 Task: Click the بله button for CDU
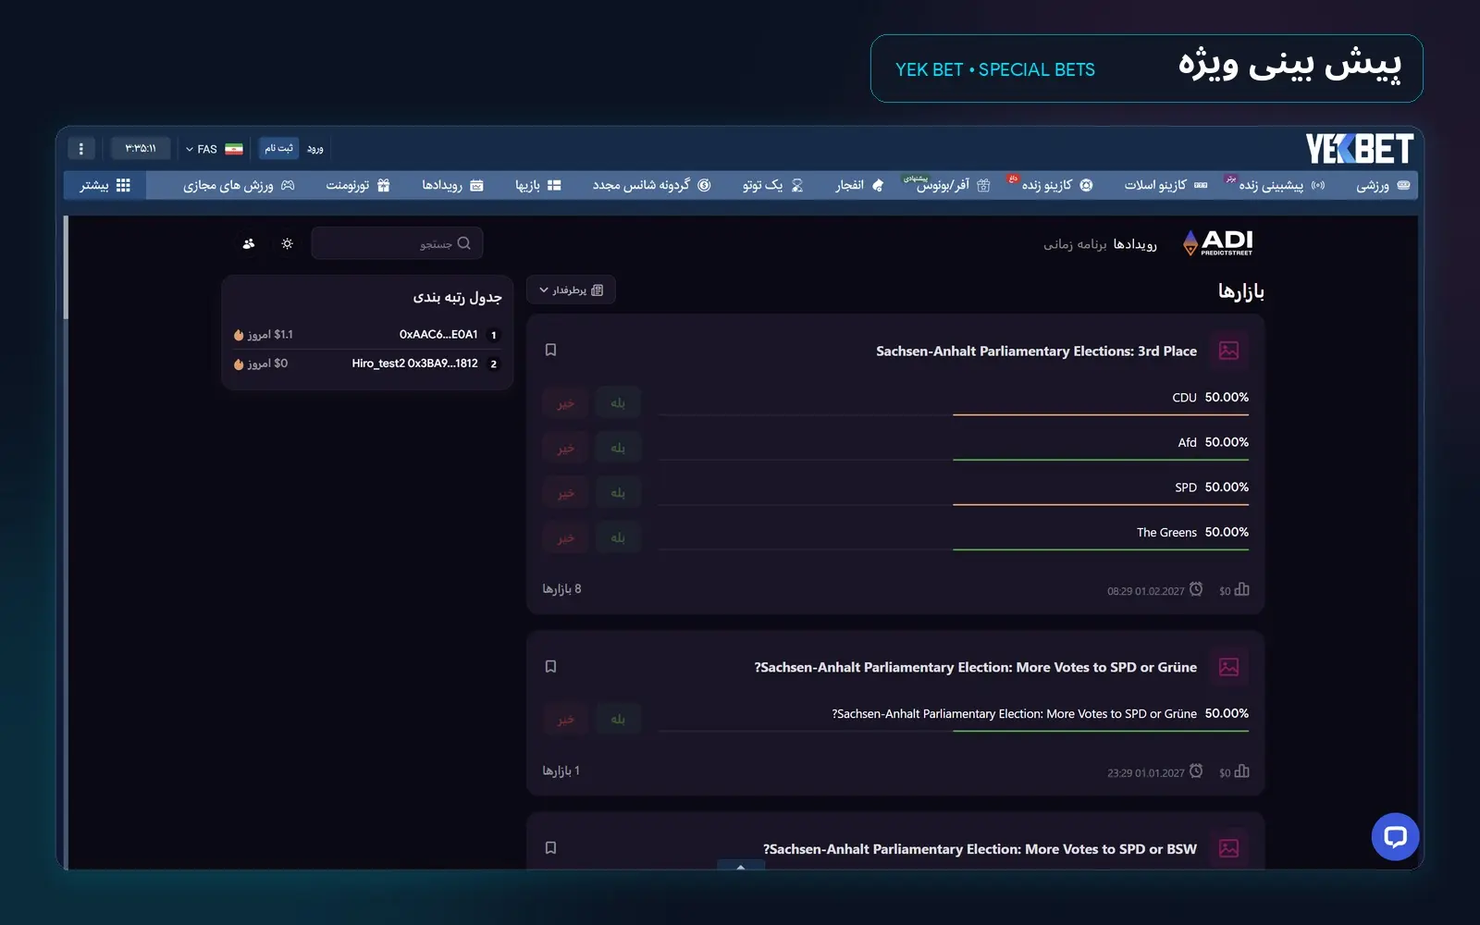tap(618, 402)
